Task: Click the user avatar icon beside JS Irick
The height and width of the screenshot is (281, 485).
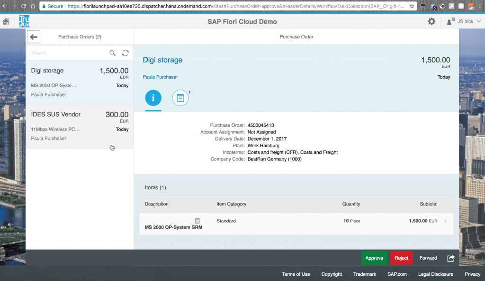Action: pyautogui.click(x=450, y=21)
